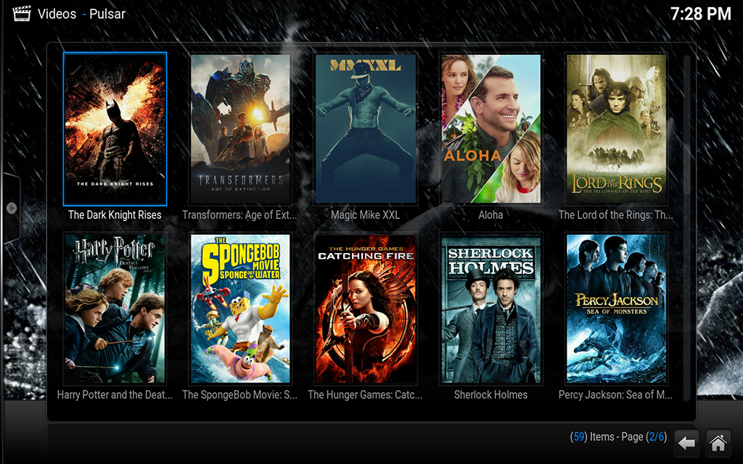This screenshot has width=743, height=464.
Task: Click the Videos breadcrumb label
Action: pyautogui.click(x=57, y=14)
